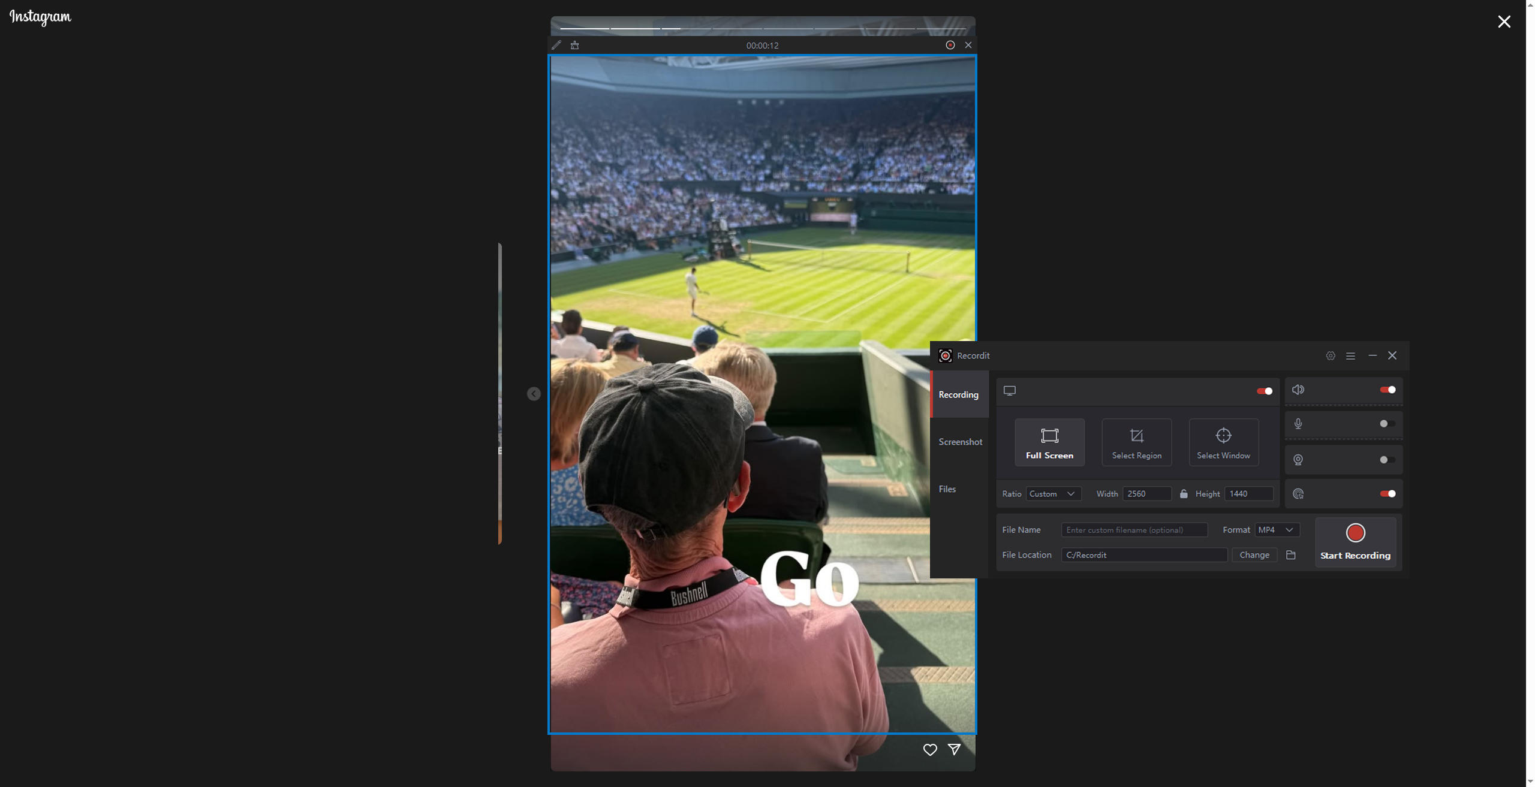Click the microphone icon
Viewport: 1535px width, 787px height.
pyautogui.click(x=1298, y=424)
